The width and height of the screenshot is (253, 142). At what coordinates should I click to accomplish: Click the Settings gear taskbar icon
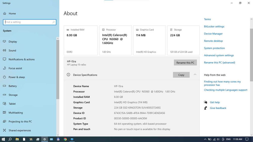pos(45,139)
